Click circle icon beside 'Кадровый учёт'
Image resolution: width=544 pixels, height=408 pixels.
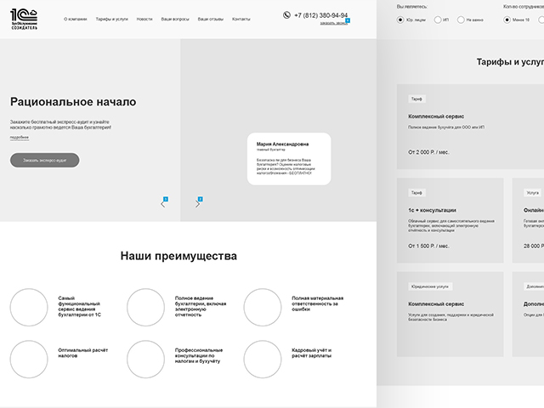[x=263, y=359]
